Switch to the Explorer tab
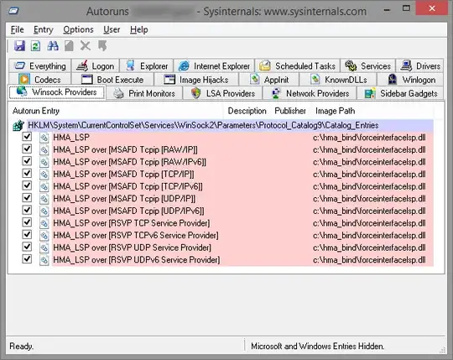 coord(146,66)
